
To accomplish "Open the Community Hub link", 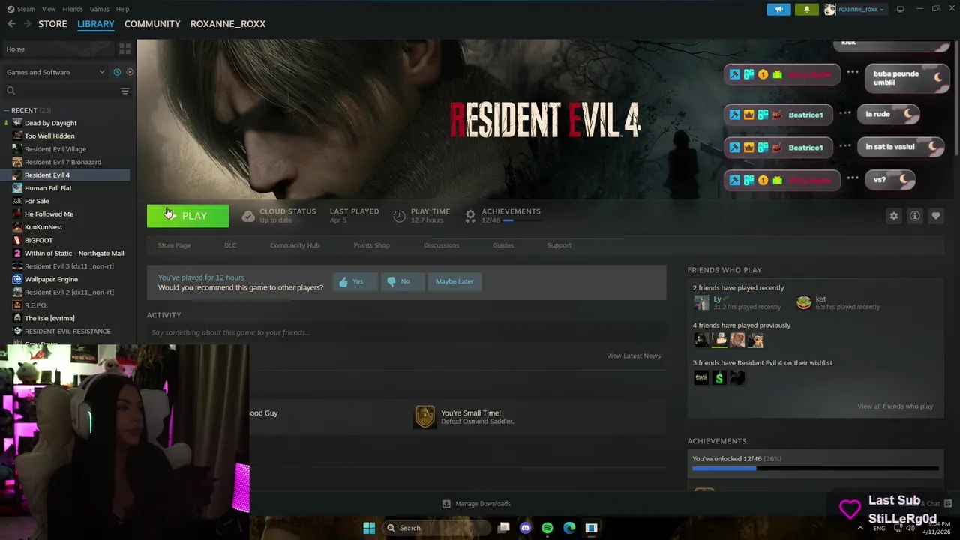I will 295,245.
